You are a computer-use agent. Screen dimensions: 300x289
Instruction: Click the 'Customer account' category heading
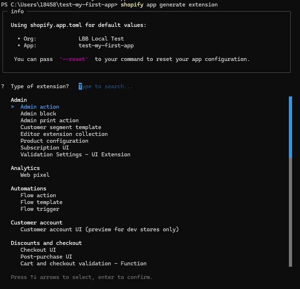click(x=37, y=223)
